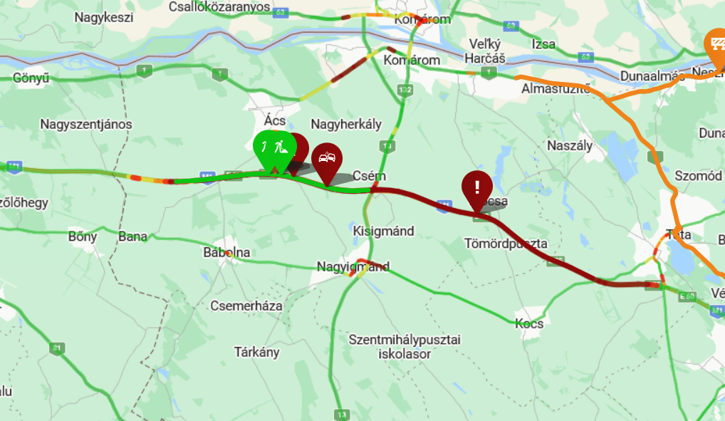Click the E60 road shield near Tata

pos(687,296)
